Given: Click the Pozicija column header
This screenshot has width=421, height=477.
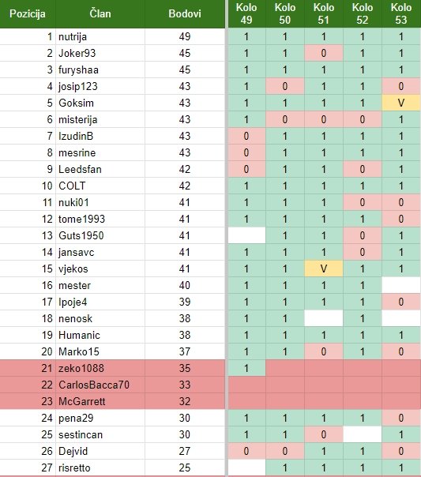Looking at the screenshot, I should click(28, 14).
